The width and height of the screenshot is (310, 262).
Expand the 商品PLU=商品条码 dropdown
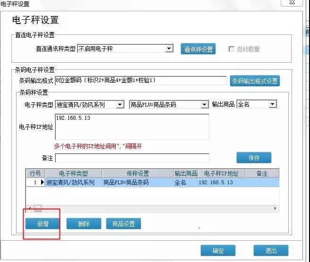tap(205, 105)
